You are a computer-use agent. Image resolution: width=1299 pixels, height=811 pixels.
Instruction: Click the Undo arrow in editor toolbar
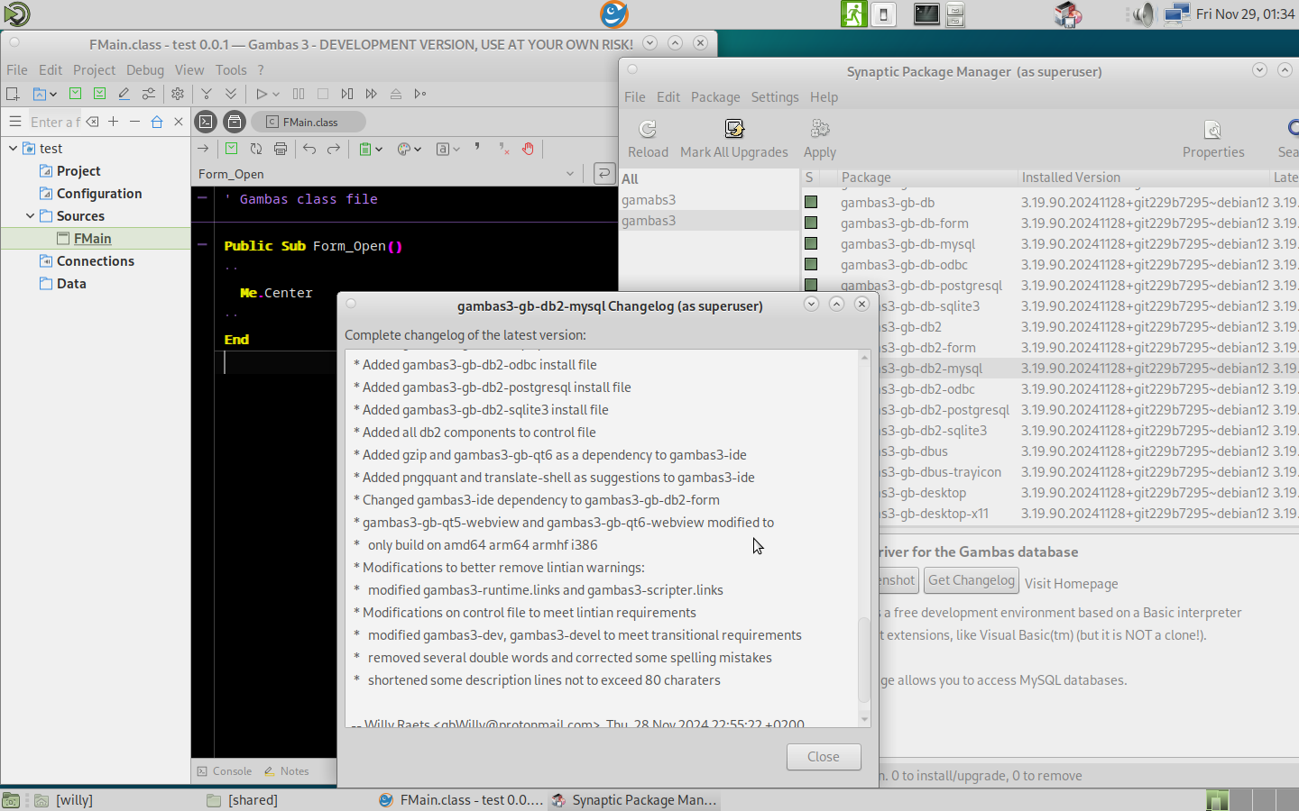click(309, 149)
